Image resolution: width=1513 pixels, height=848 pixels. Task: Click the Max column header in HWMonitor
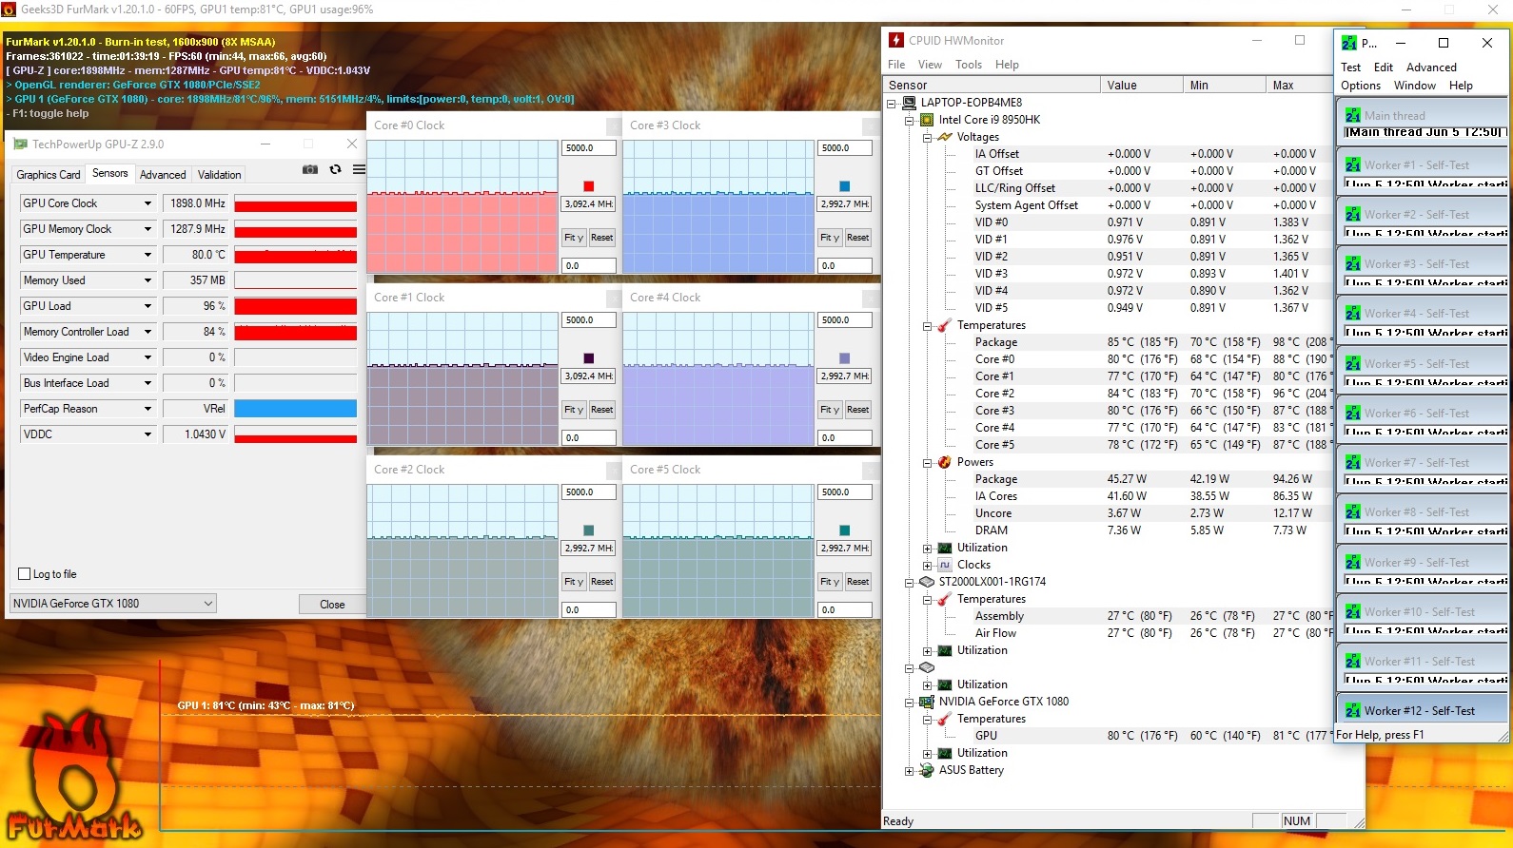(1299, 86)
